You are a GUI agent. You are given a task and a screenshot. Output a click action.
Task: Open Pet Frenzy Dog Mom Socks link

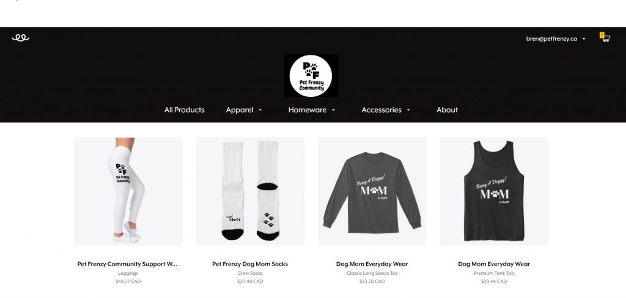250,264
